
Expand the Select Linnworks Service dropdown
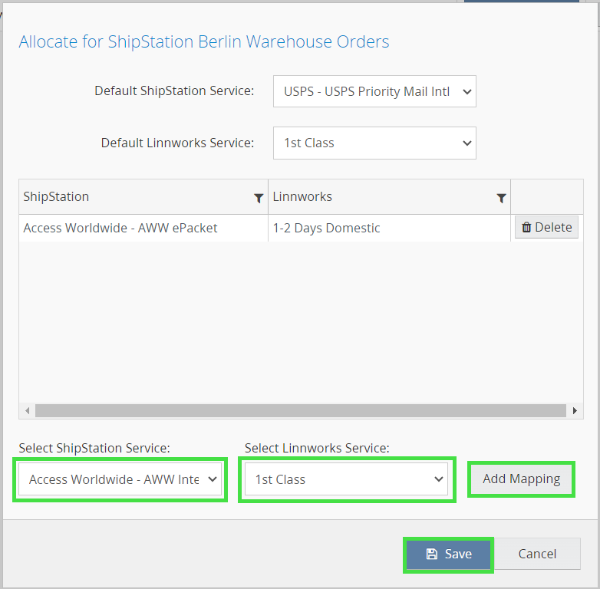[348, 479]
